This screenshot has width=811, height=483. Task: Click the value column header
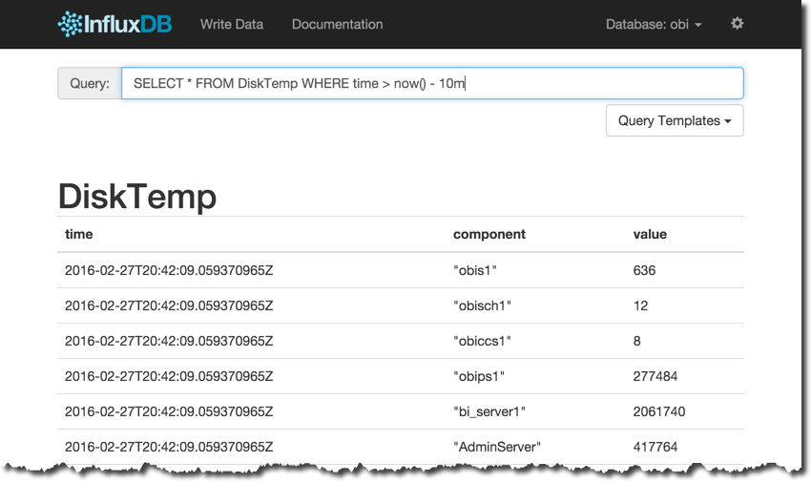(x=650, y=234)
